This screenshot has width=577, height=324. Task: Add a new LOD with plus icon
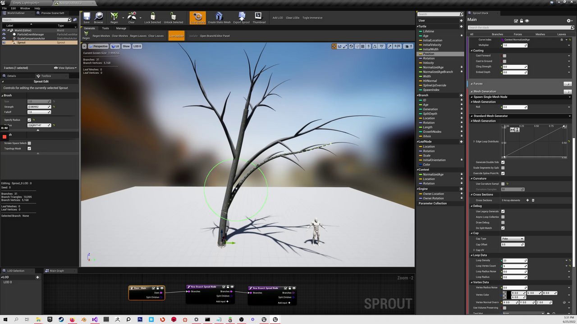[37, 277]
